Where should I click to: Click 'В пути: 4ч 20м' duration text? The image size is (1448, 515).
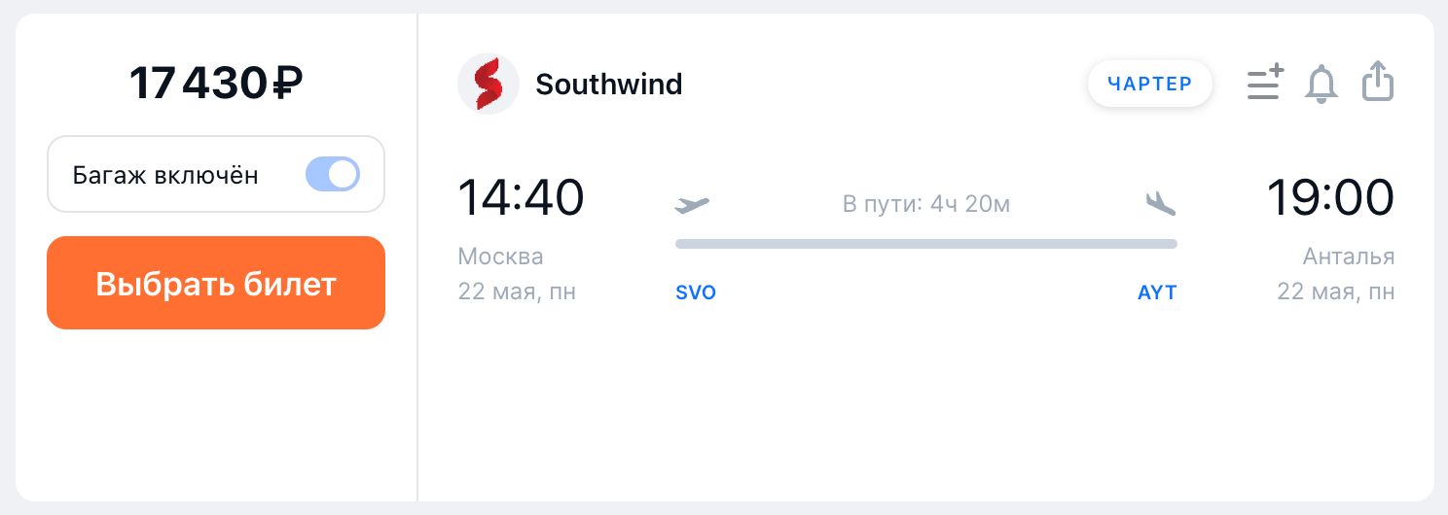click(x=926, y=204)
